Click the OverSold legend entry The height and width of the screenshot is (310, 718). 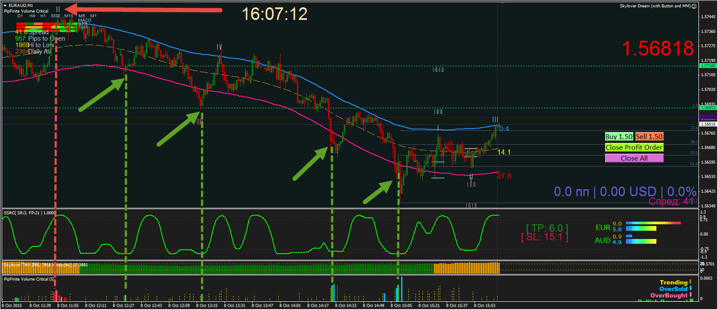click(x=673, y=289)
